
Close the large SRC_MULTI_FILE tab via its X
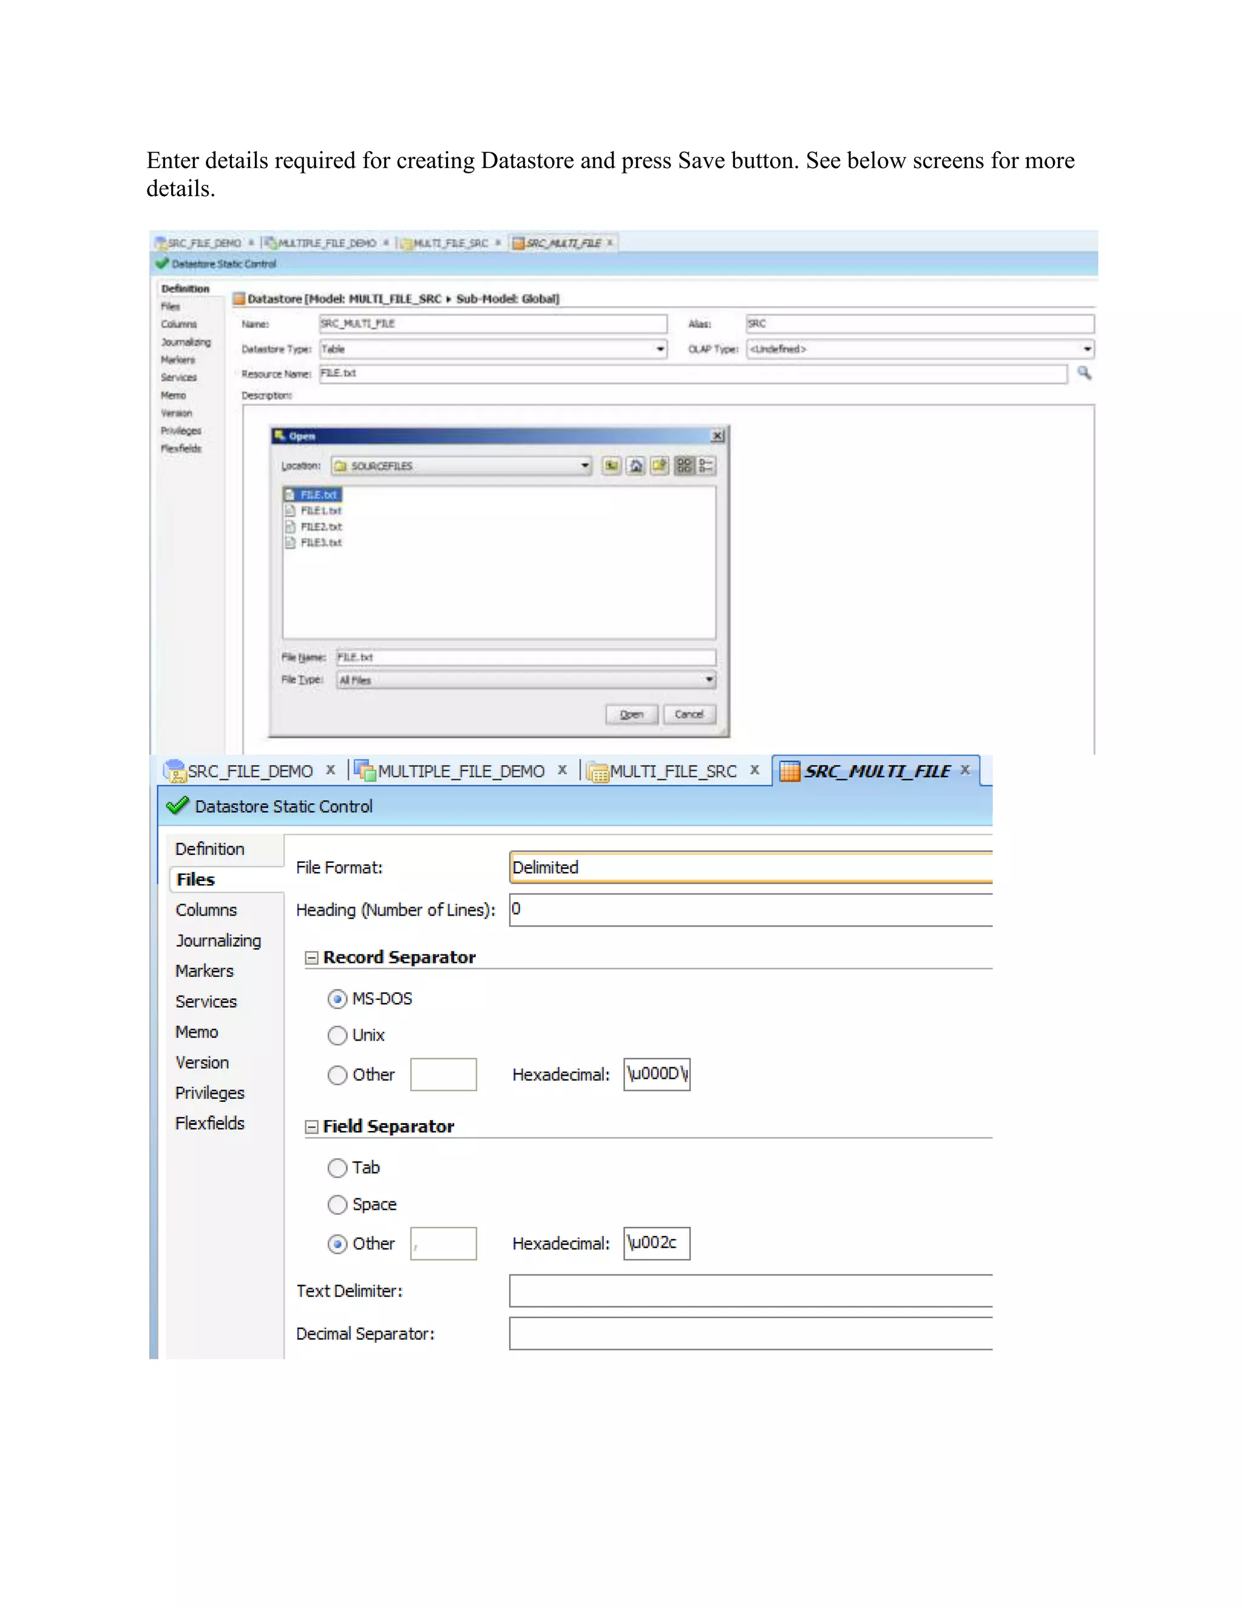point(966,769)
